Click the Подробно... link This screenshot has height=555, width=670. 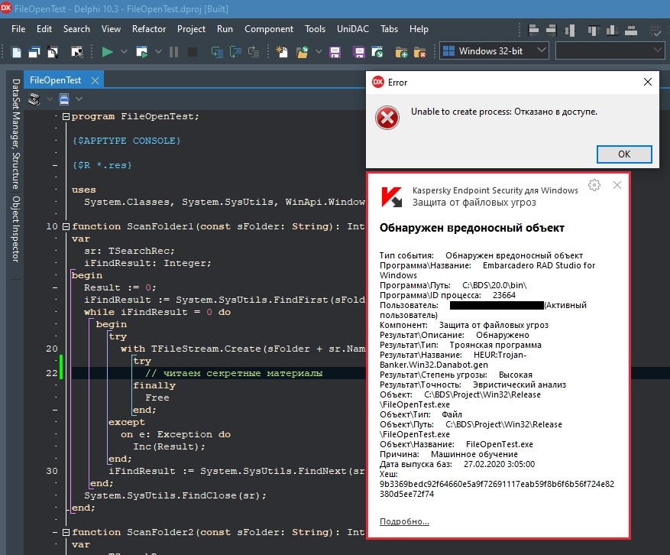pos(404,521)
